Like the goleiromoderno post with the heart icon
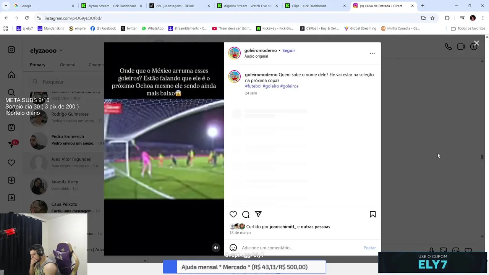The width and height of the screenshot is (489, 275). tap(233, 214)
